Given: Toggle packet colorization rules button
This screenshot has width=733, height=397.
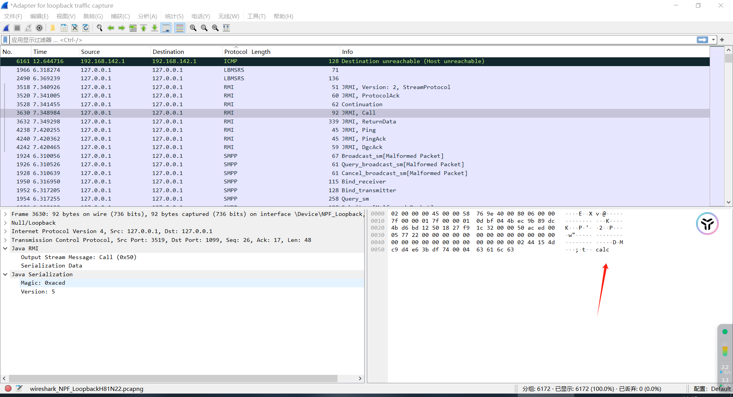Looking at the screenshot, I should pyautogui.click(x=179, y=28).
